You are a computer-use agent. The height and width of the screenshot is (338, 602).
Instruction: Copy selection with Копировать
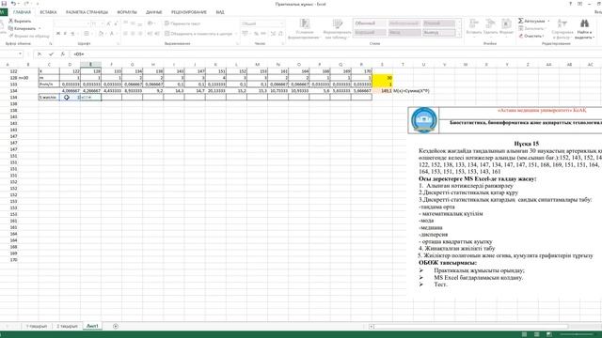(24, 28)
